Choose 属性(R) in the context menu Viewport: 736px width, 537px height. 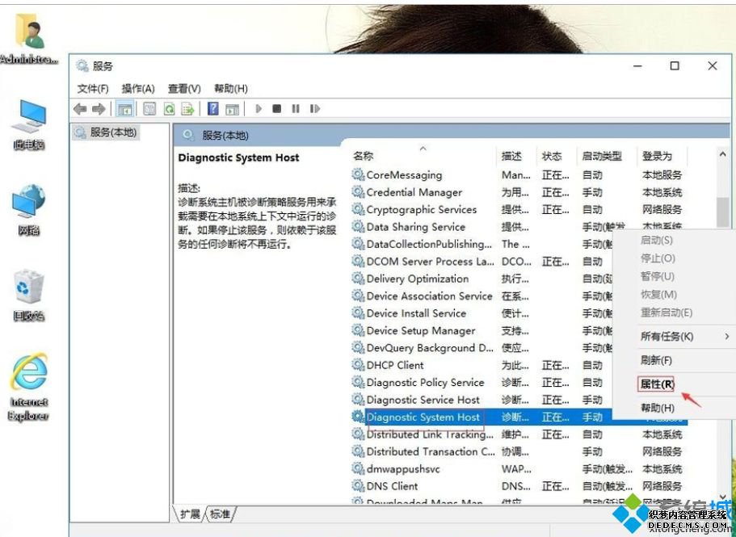(x=656, y=384)
